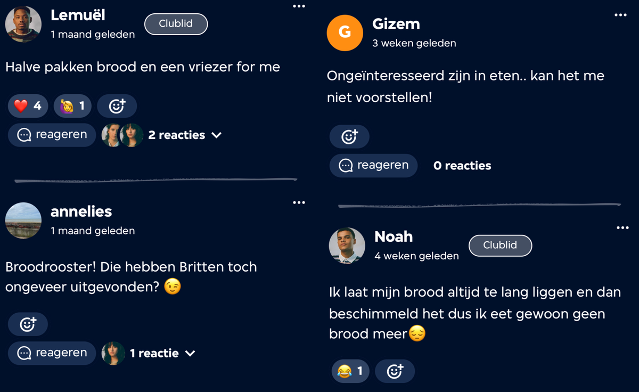This screenshot has height=392, width=639.
Task: Add emoji reaction to Noah's comment
Action: click(395, 371)
